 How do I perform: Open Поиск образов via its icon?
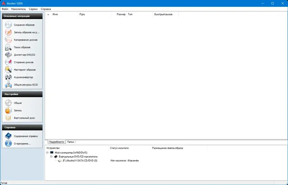point(8,47)
